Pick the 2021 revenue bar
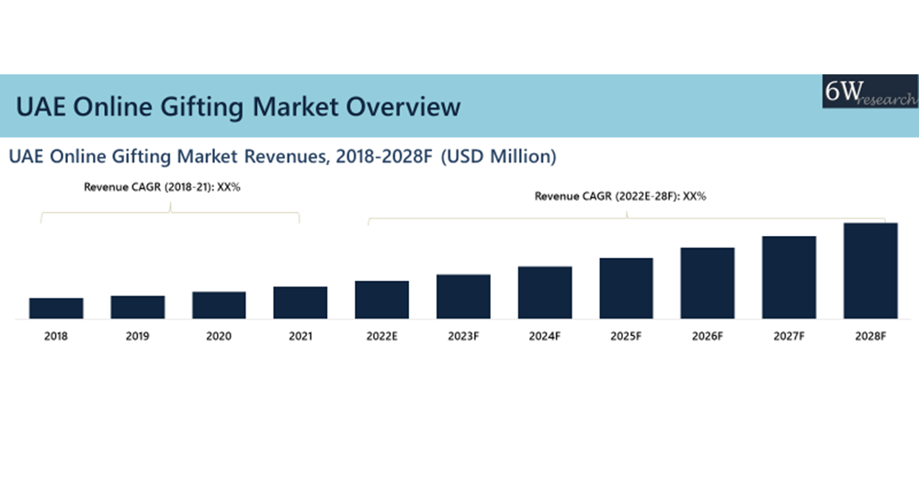This screenshot has width=919, height=480. click(300, 303)
